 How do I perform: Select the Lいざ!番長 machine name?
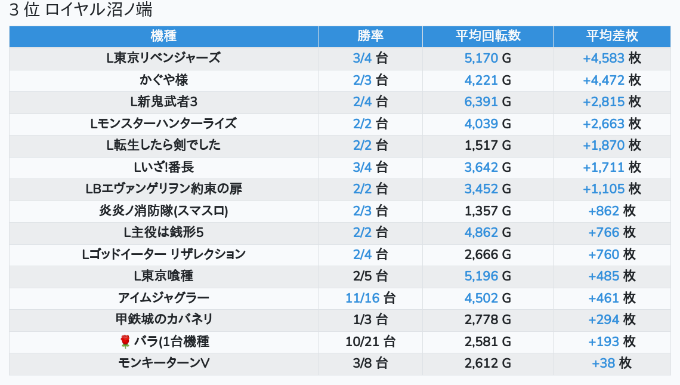coord(163,167)
